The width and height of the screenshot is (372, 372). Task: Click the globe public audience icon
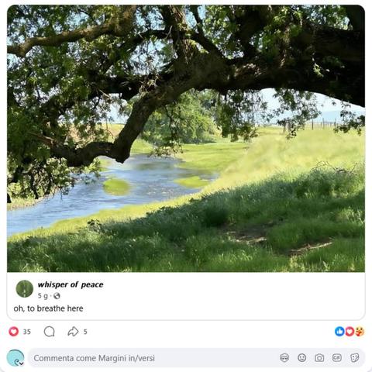point(57,296)
